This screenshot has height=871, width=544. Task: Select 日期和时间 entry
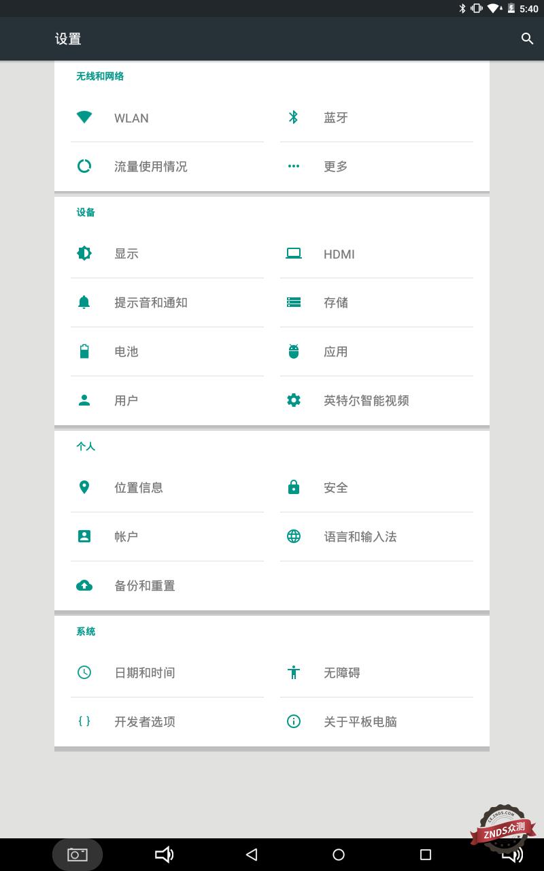click(x=144, y=672)
